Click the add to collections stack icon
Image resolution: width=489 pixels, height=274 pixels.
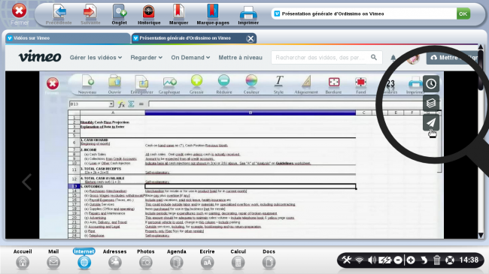pos(431,103)
